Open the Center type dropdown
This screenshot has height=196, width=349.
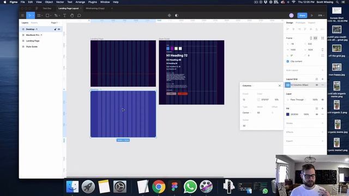coord(246,113)
